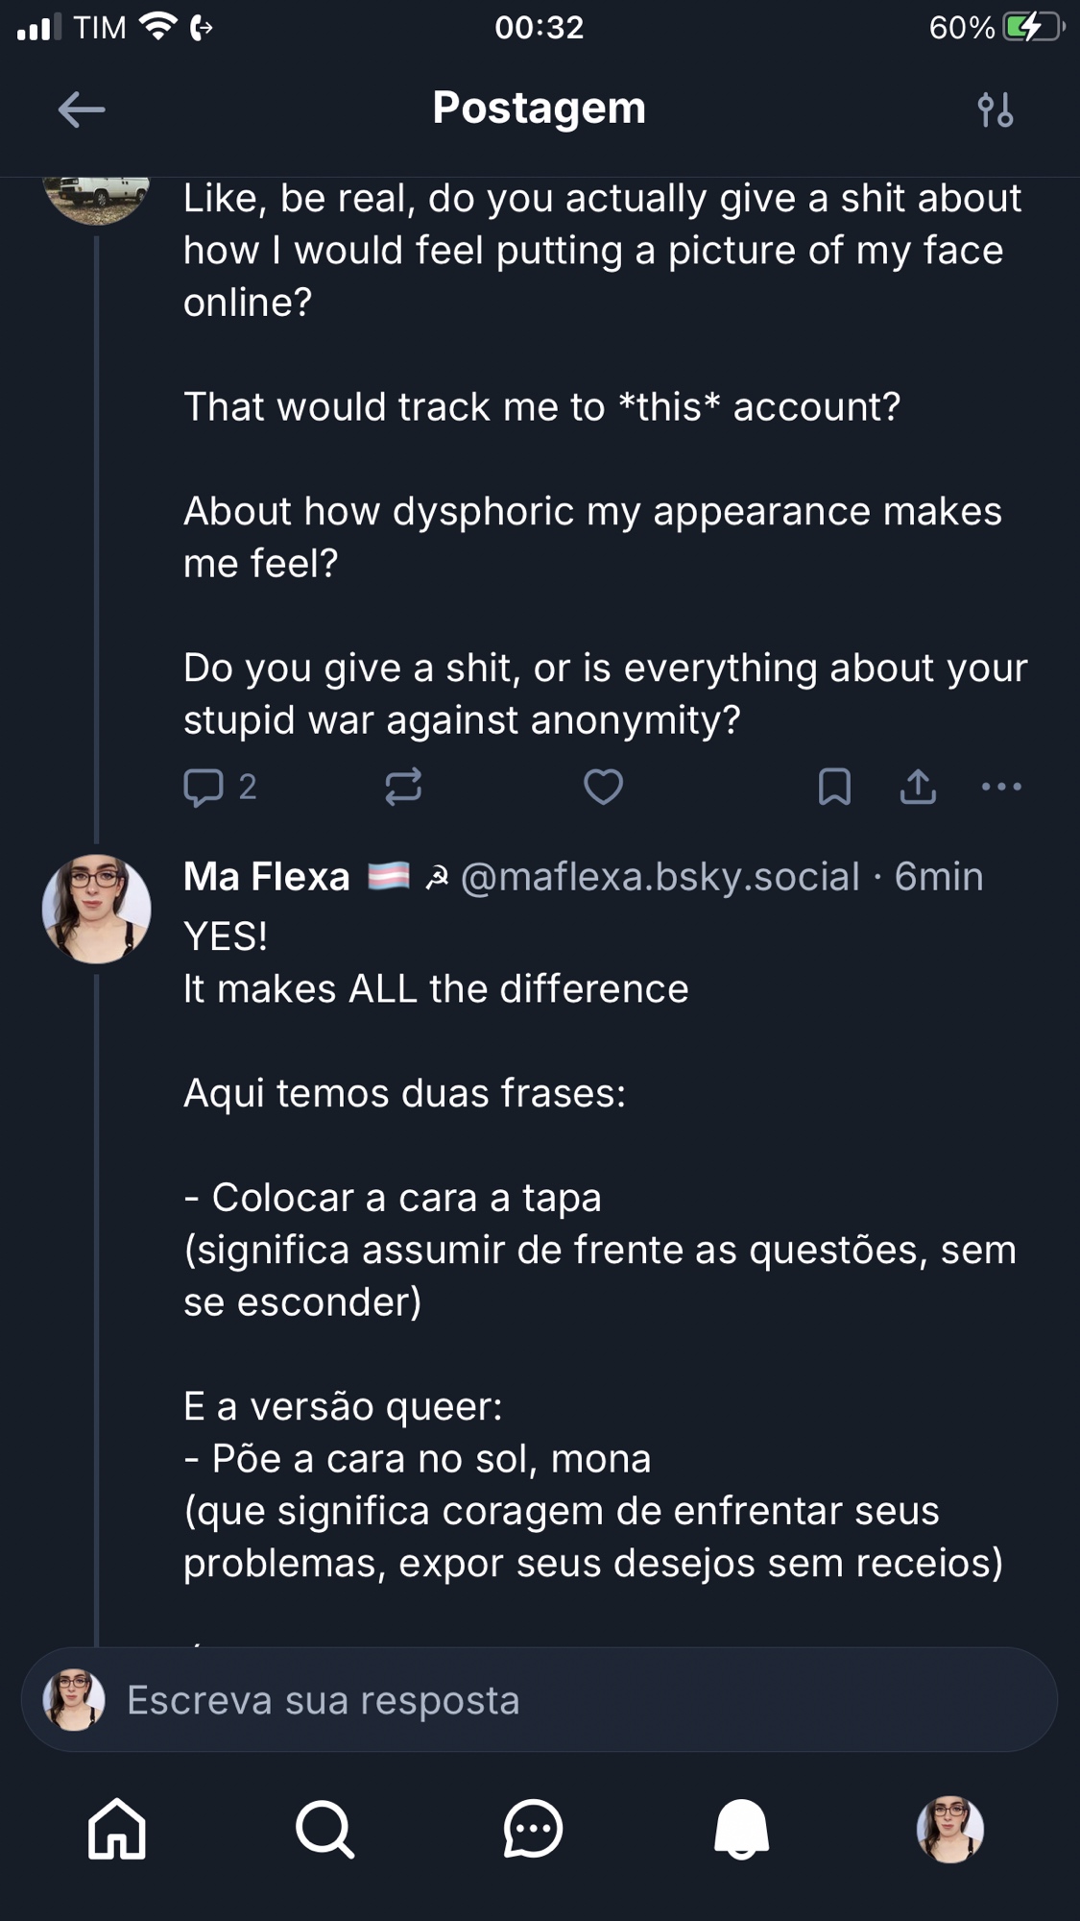Open the Search tab
Viewport: 1080px width, 1921px height.
pyautogui.click(x=324, y=1829)
